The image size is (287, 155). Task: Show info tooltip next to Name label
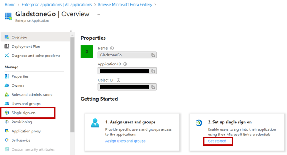tap(112, 48)
